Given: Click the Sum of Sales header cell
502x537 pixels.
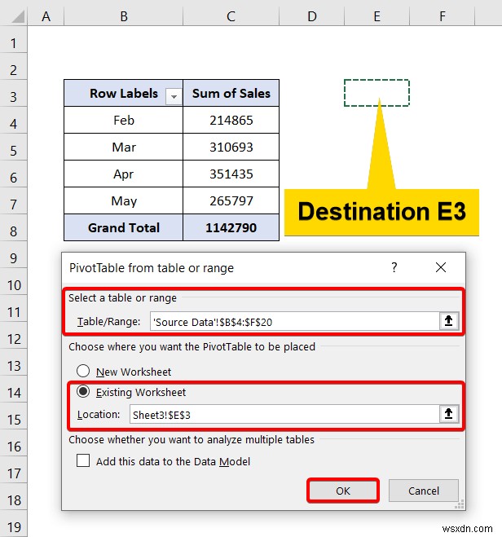Looking at the screenshot, I should point(231,93).
